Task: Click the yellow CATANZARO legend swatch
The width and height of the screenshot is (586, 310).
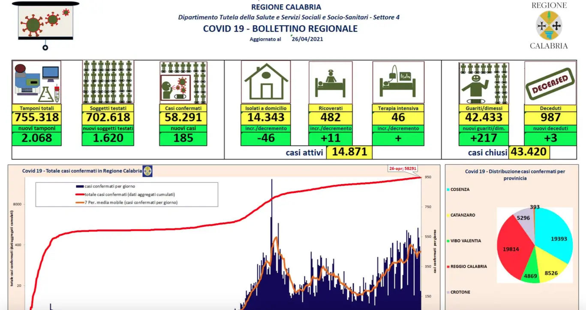Action: coord(448,215)
